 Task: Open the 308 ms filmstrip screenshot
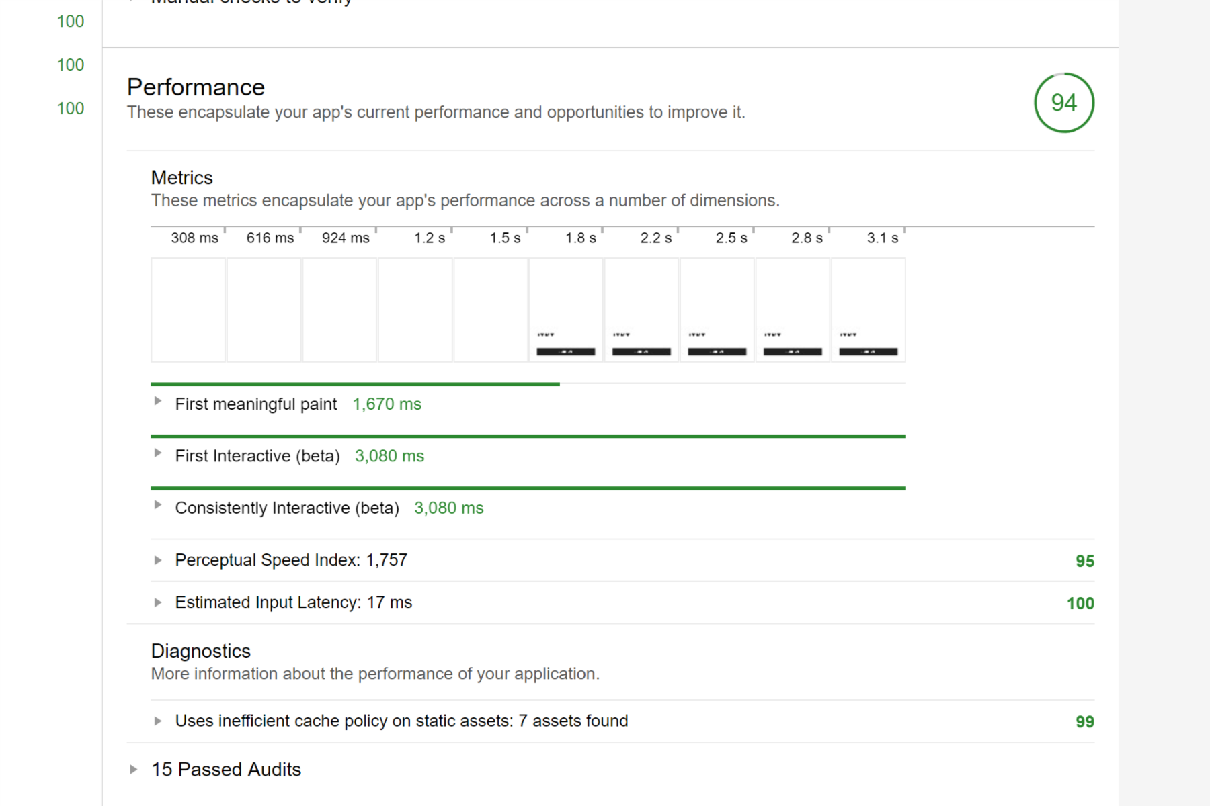(188, 310)
